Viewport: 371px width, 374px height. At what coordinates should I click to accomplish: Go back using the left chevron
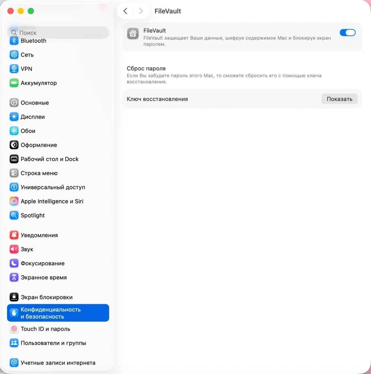click(x=125, y=11)
